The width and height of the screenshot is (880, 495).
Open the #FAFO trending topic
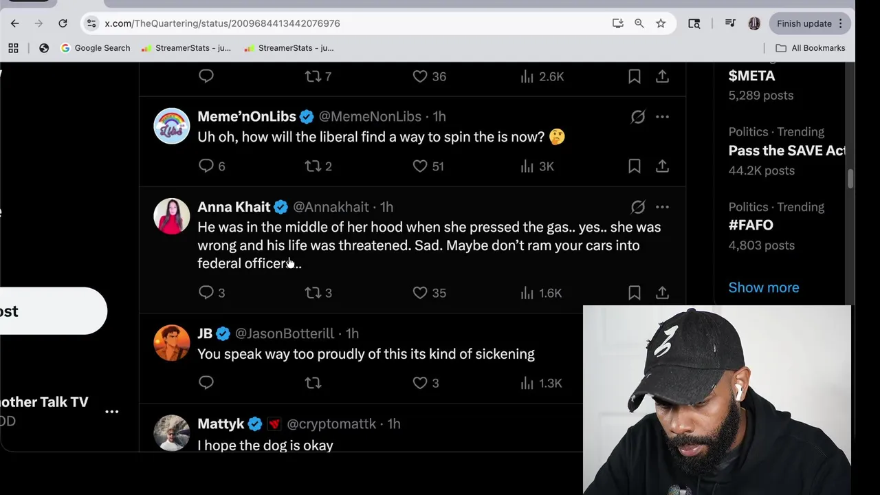[x=751, y=225]
